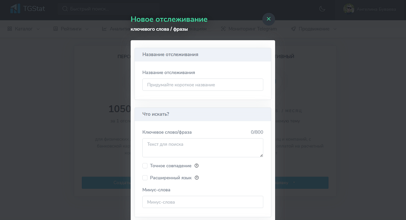The height and width of the screenshot is (220, 406).
Task: Click the quick search magnifier icon
Action: (x=65, y=9)
